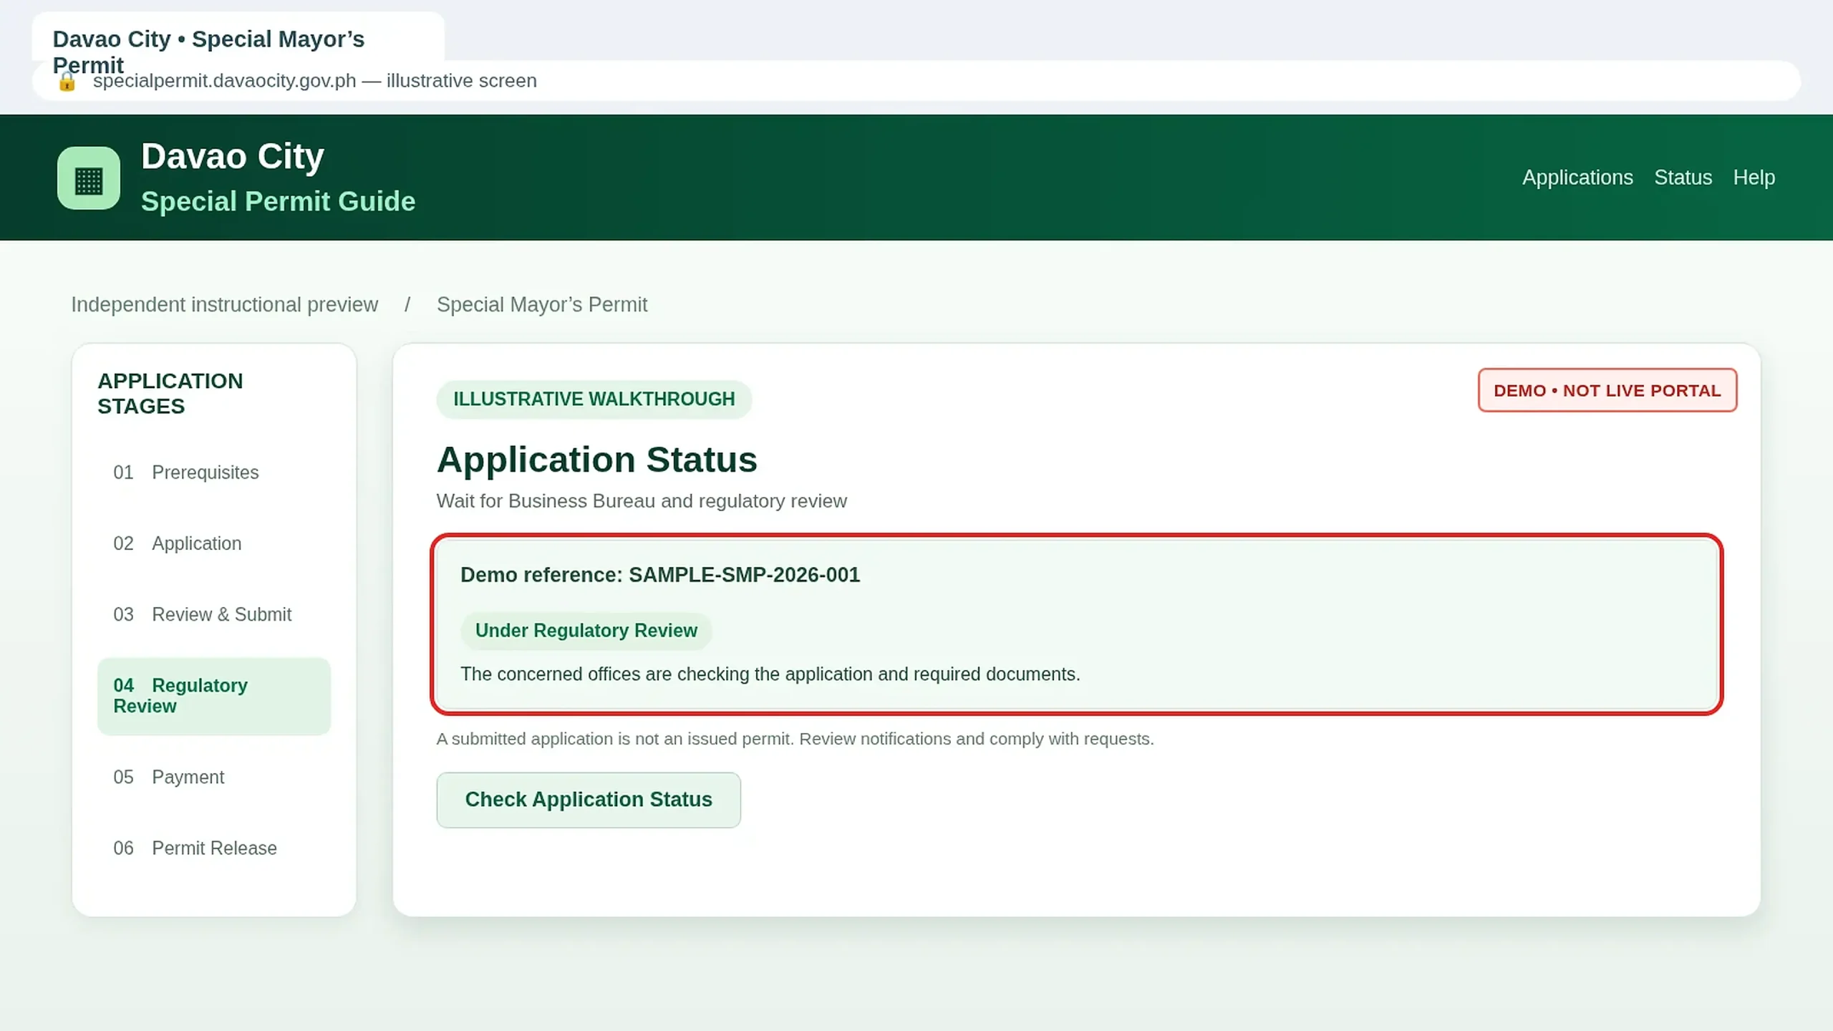The height and width of the screenshot is (1031, 1833).
Task: Select stage 01 Prerequisites
Action: [214, 473]
